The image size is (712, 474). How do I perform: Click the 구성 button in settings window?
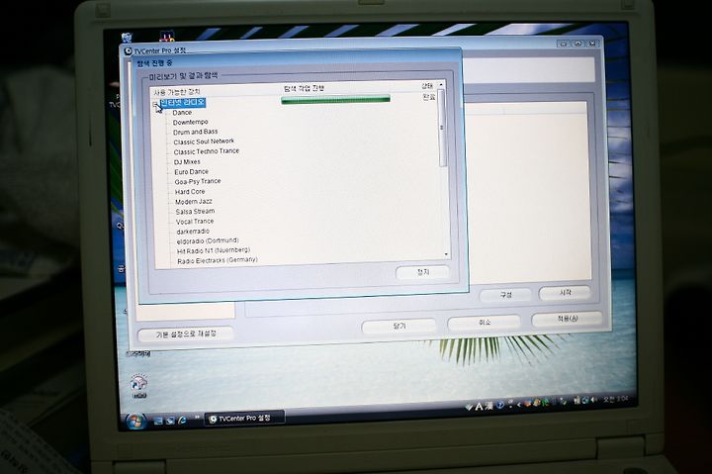(505, 295)
